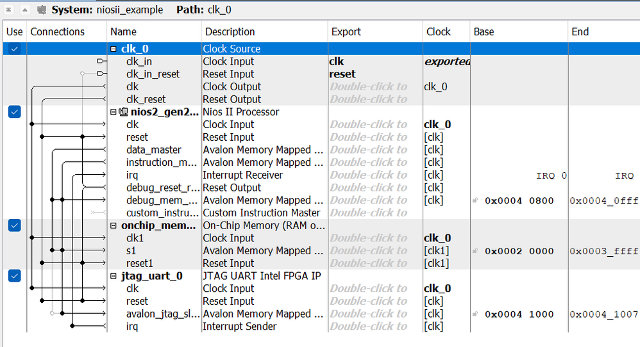Click the exported 'clk' export cell
This screenshot has height=347, width=640.
(x=375, y=61)
